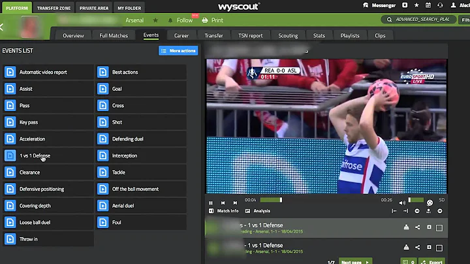
Task: Download the second 1 vs 1 Defense clip
Action: 430,248
